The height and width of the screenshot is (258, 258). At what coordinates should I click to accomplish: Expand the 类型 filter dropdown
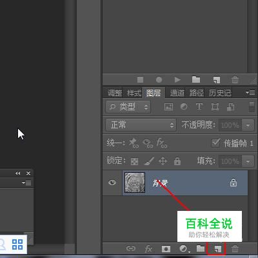pos(128,107)
